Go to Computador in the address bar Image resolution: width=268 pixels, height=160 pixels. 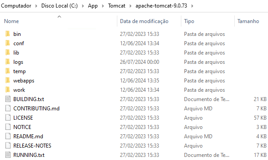point(16,6)
